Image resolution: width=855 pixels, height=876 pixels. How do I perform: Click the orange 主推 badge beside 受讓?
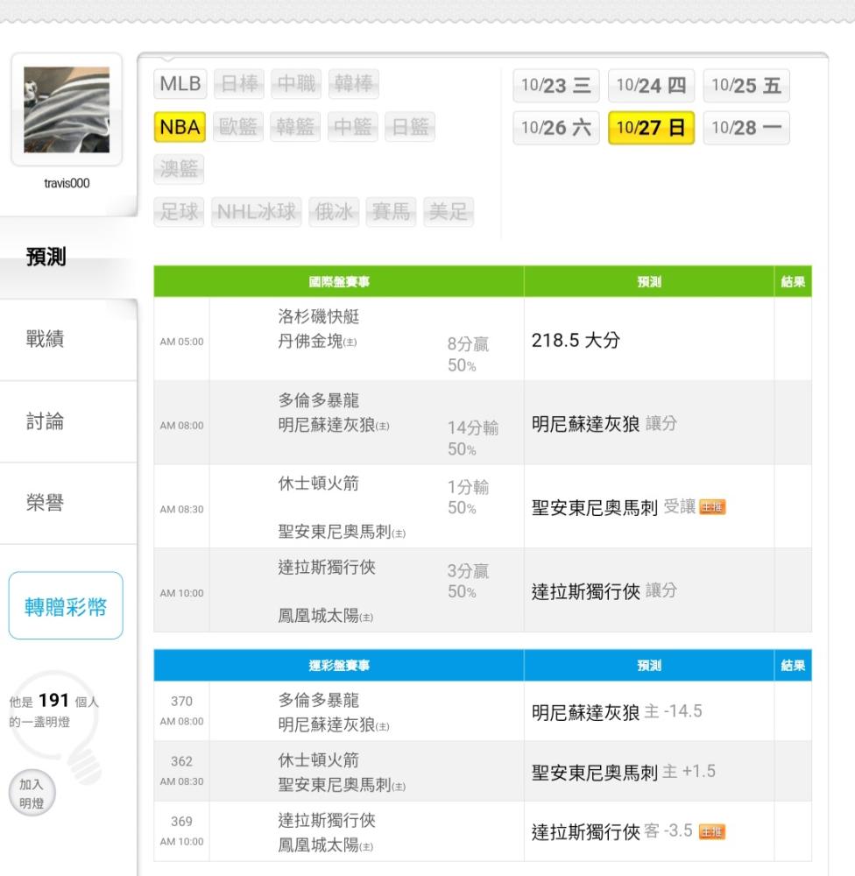tap(713, 508)
